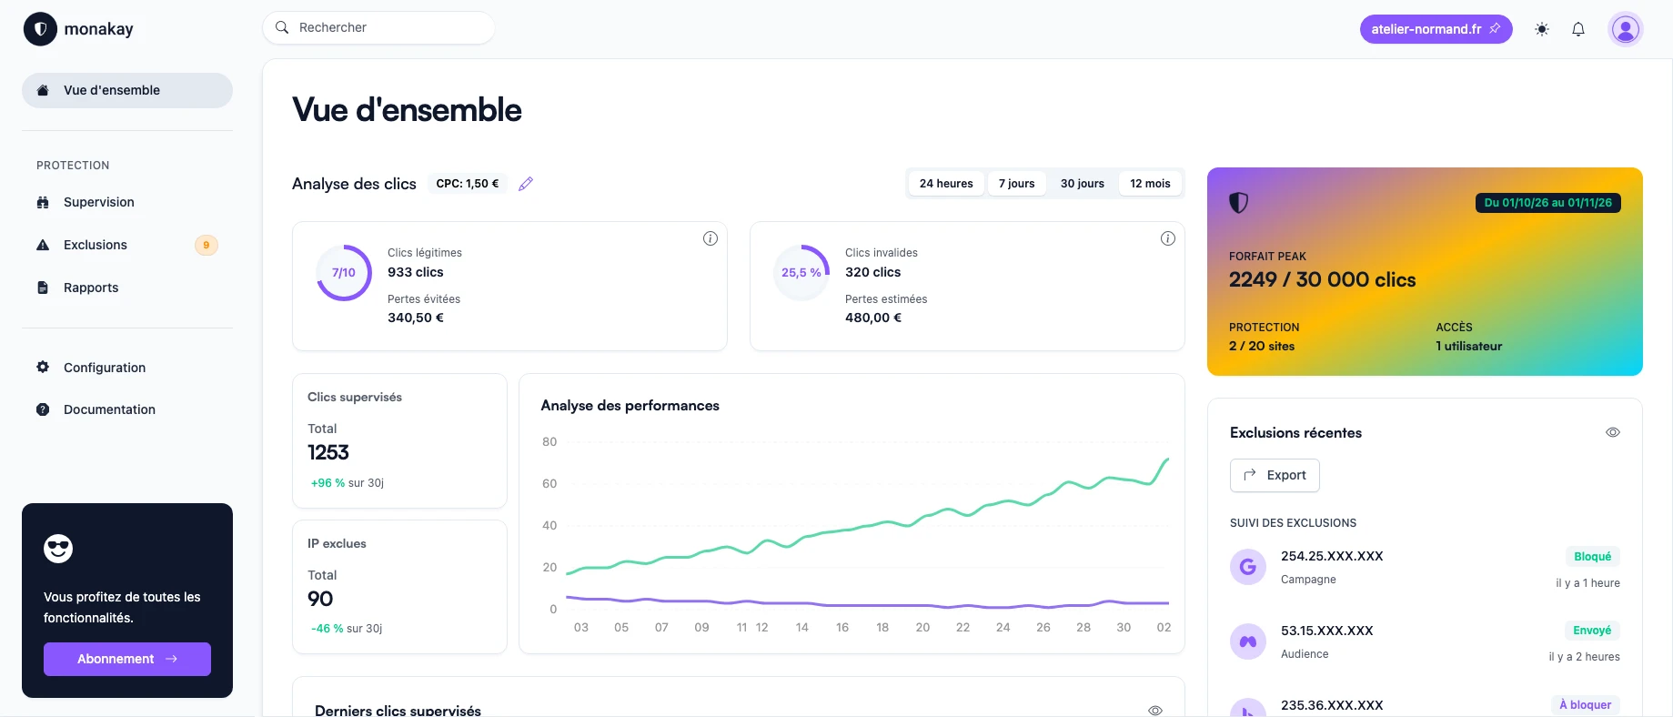Click the monakay shield logo
This screenshot has height=717, width=1673.
(x=40, y=29)
